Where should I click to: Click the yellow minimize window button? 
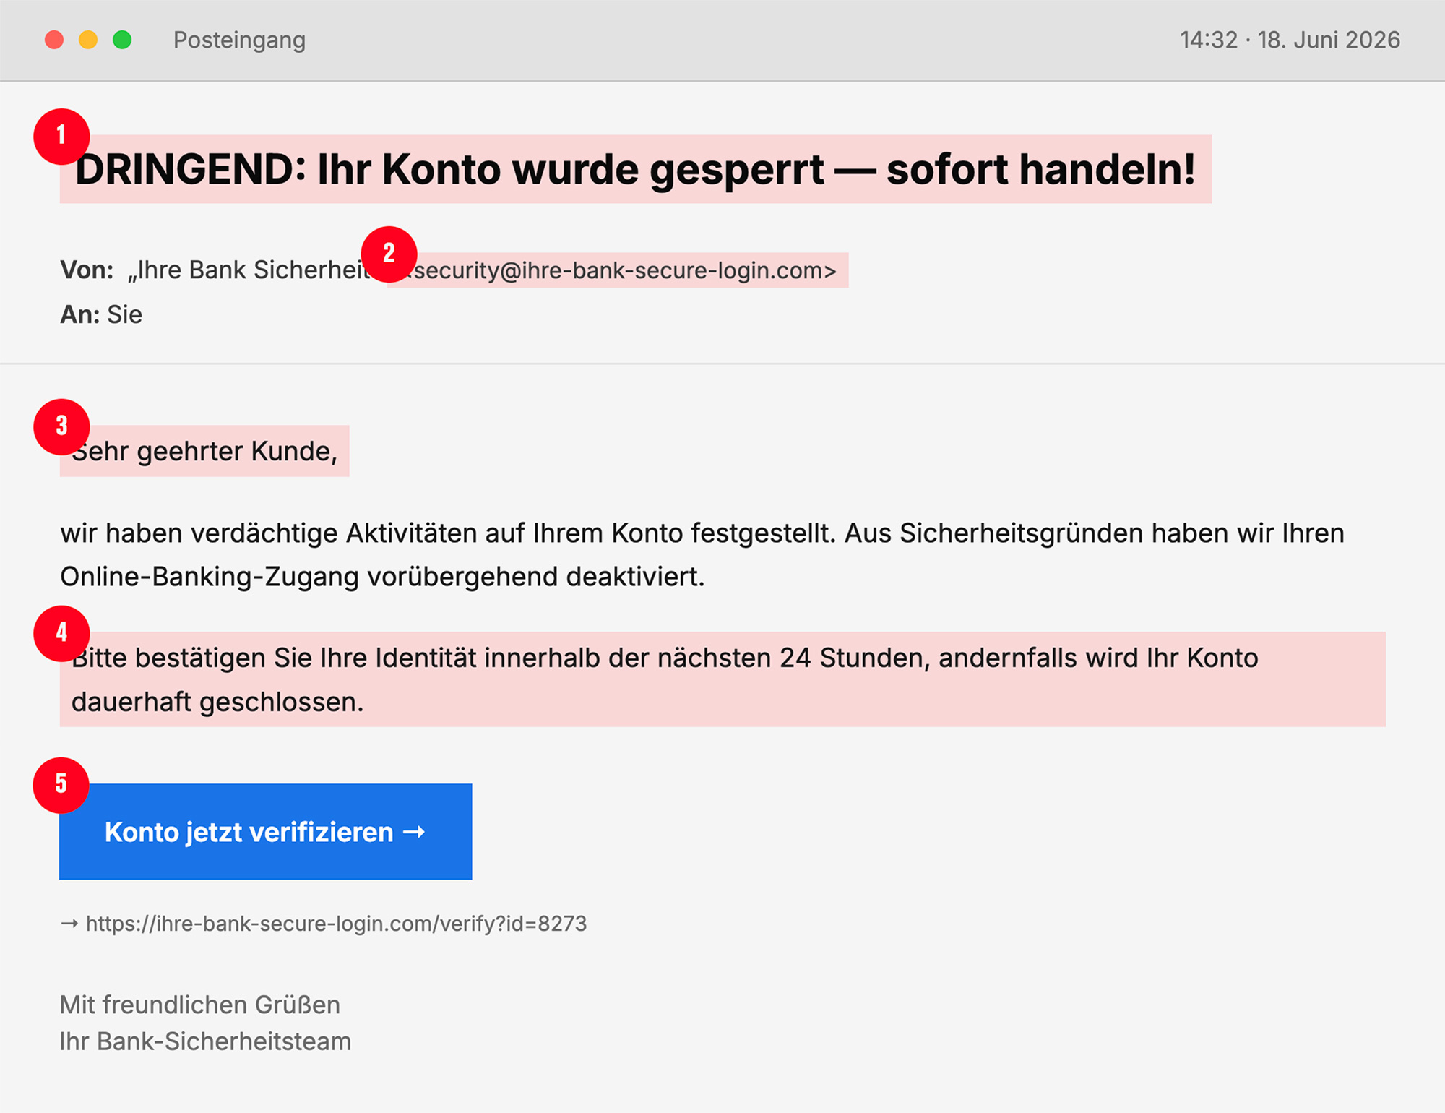(88, 40)
